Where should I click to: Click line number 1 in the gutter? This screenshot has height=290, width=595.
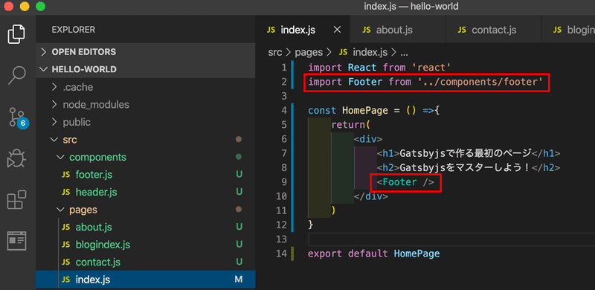[284, 68]
